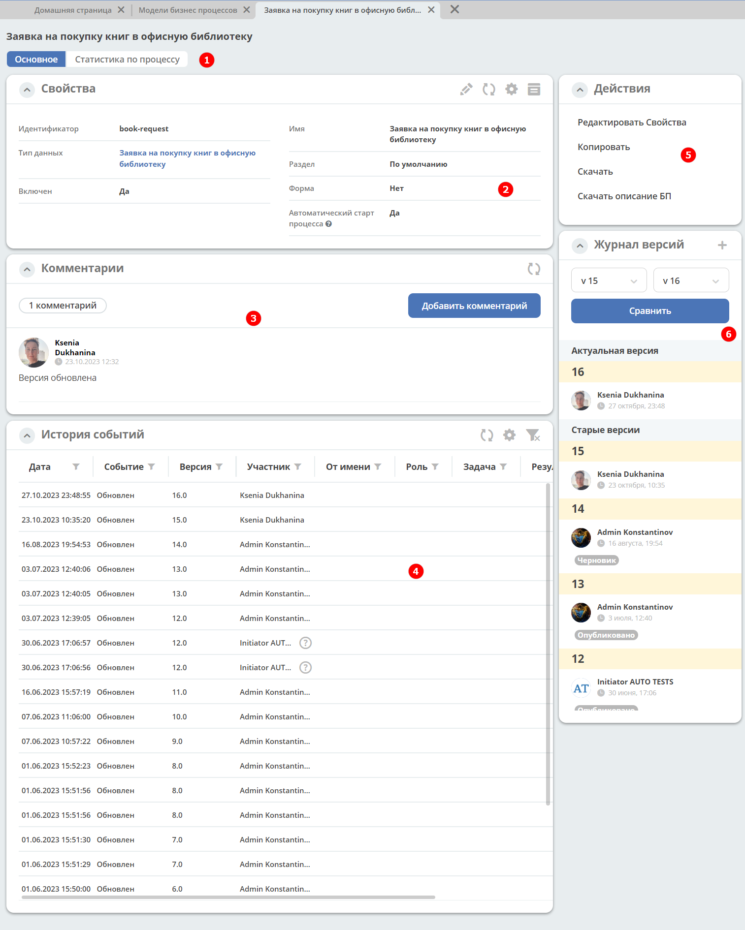The width and height of the screenshot is (745, 930).
Task: Click Admin Konstantinov avatar on version 14
Action: pyautogui.click(x=581, y=538)
